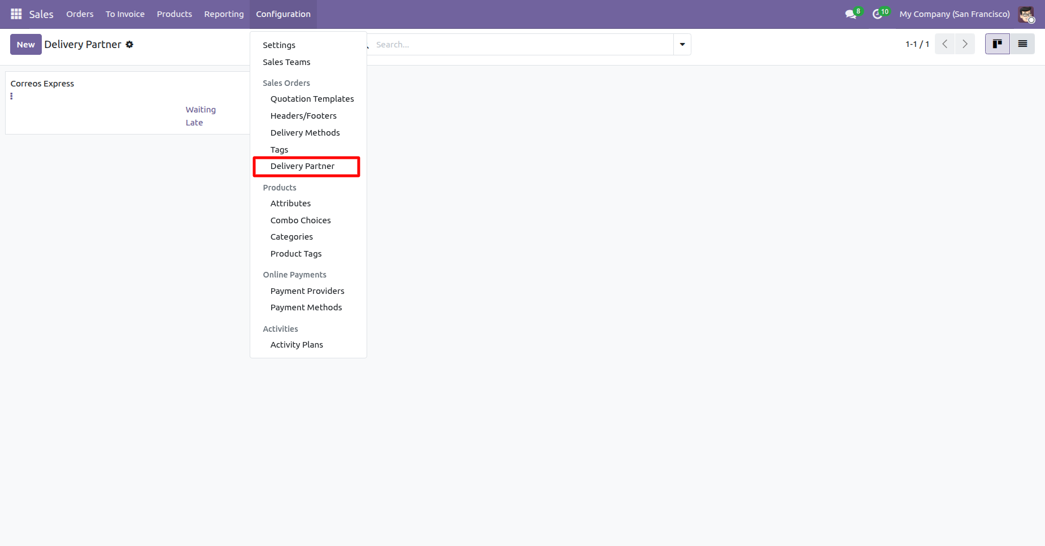Viewport: 1045px width, 546px height.
Task: Switch to kanban view
Action: (x=997, y=44)
